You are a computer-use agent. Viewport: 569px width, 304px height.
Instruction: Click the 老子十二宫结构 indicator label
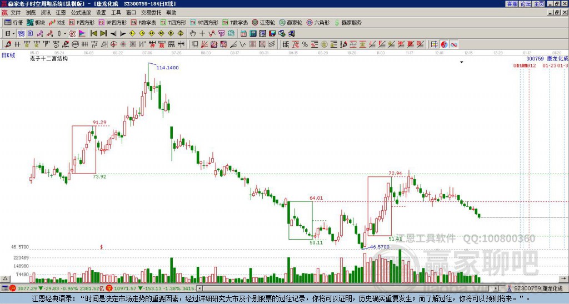click(49, 58)
